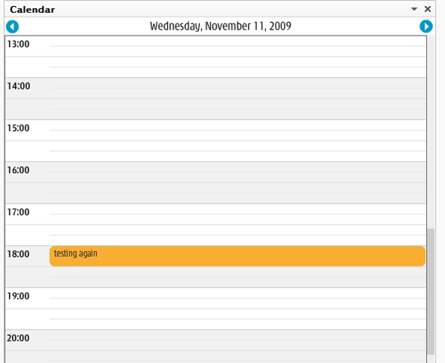Open the 'testing again' event

[x=238, y=256]
